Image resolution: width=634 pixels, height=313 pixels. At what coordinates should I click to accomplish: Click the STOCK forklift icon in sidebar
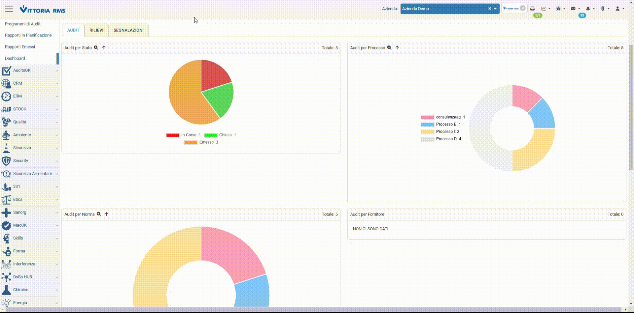pyautogui.click(x=6, y=109)
